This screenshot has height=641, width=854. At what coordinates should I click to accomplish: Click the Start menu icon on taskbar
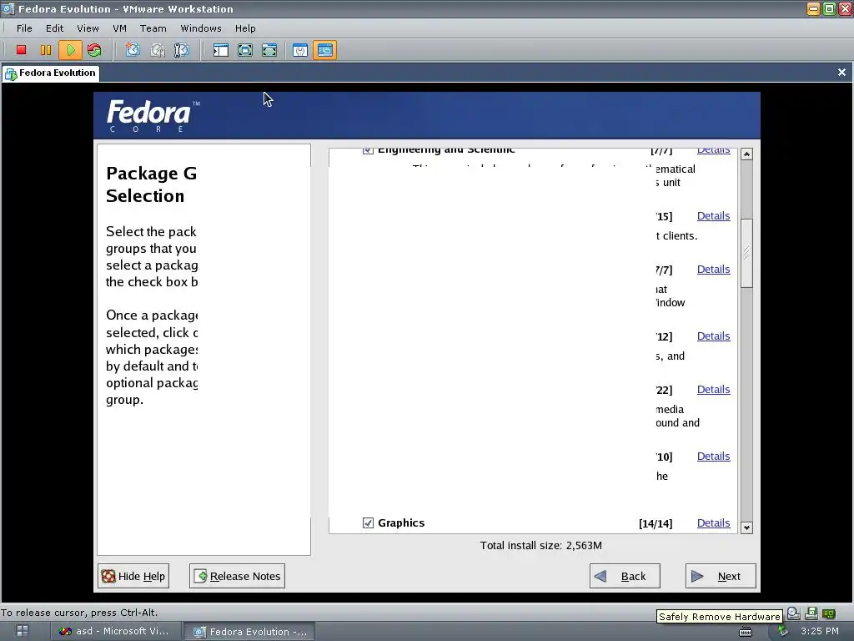23,631
